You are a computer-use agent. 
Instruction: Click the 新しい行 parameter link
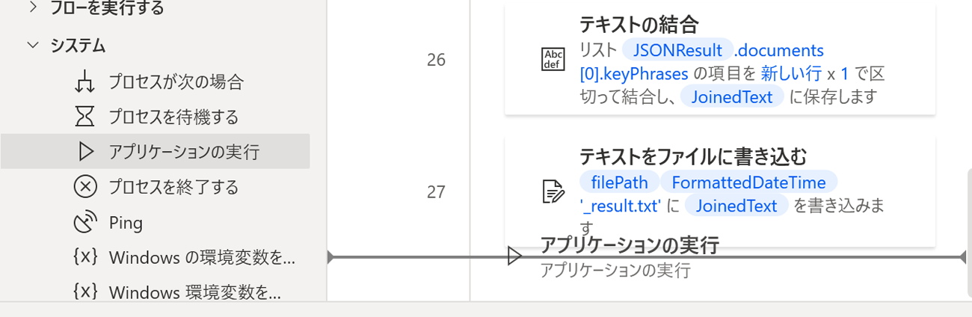point(791,73)
